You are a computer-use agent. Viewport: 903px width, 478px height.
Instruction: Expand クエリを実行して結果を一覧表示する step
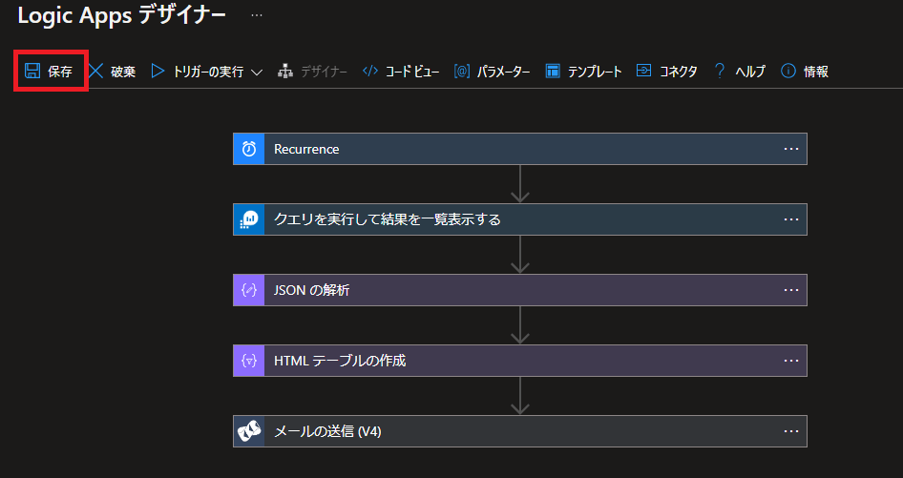520,219
